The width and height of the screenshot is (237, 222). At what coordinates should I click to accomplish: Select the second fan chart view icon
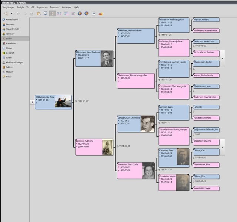86,14
